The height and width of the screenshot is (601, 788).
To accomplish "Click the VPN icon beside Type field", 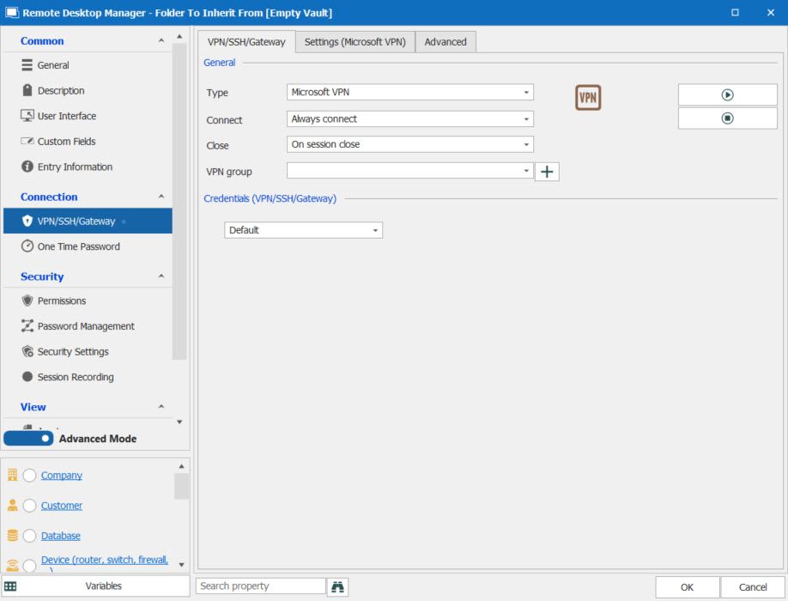I will (x=588, y=98).
